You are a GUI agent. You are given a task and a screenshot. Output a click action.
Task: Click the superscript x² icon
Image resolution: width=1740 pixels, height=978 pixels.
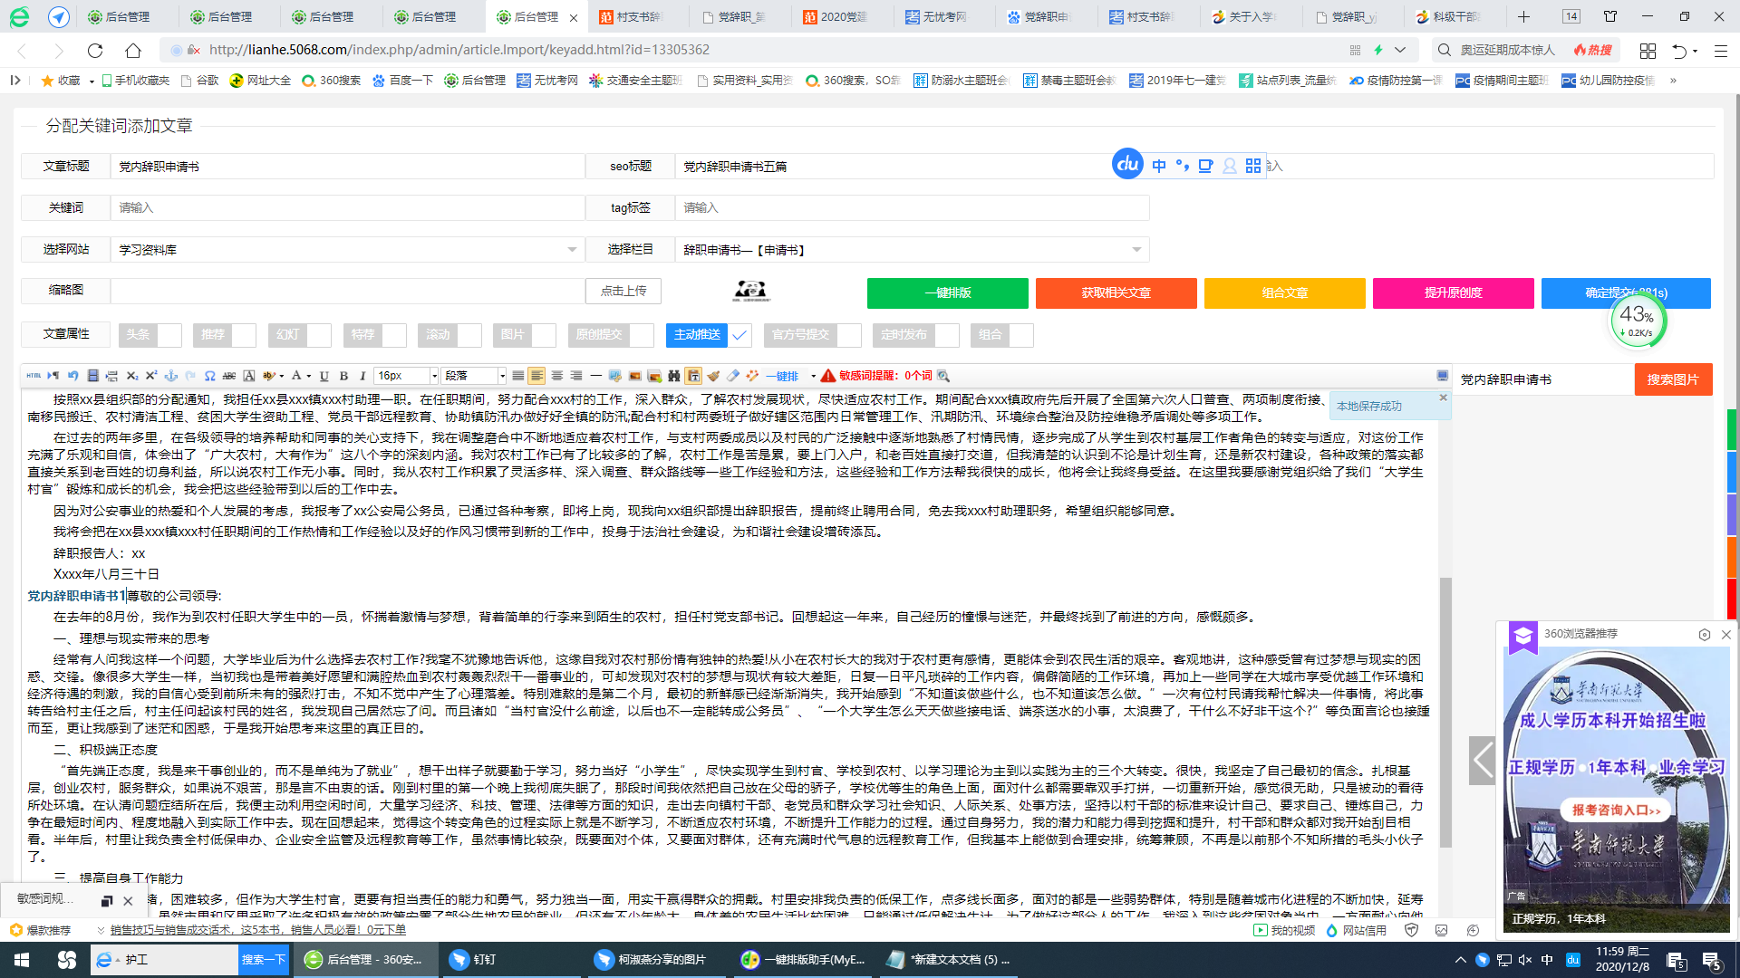pos(151,375)
